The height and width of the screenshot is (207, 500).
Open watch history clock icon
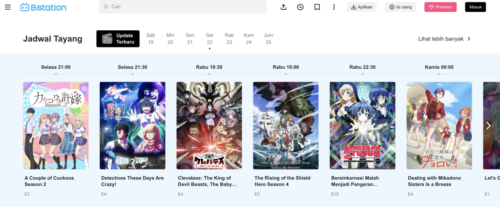[300, 7]
